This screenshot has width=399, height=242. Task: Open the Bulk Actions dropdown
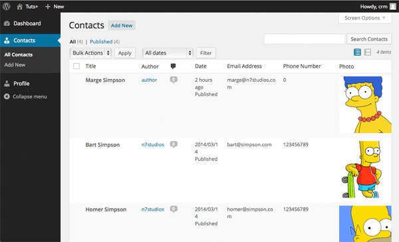coord(90,53)
